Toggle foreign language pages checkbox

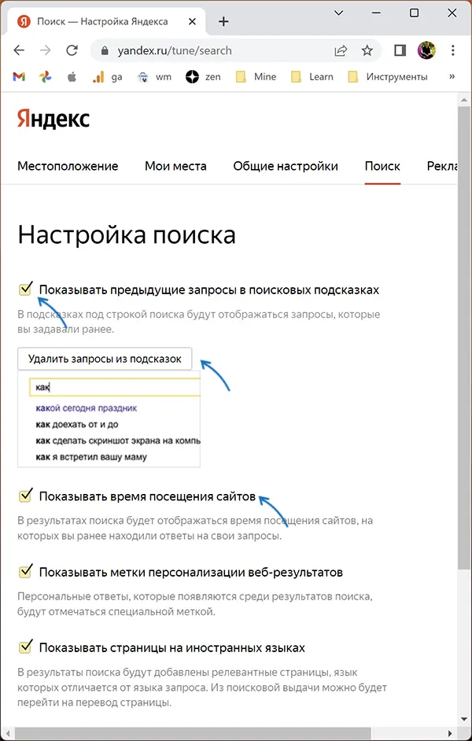(25, 647)
